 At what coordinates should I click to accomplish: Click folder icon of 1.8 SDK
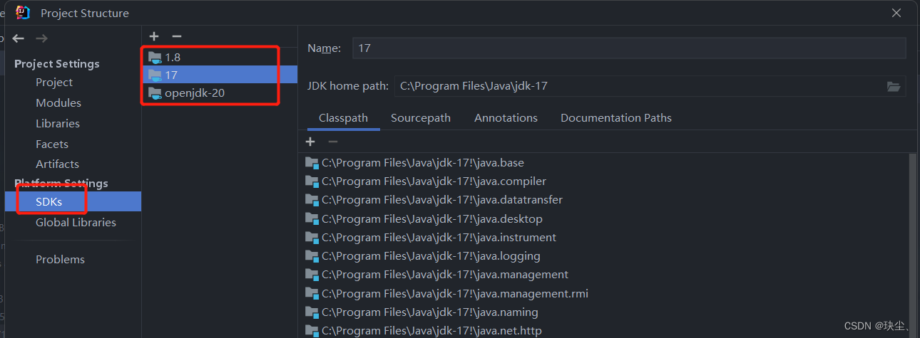[x=155, y=57]
